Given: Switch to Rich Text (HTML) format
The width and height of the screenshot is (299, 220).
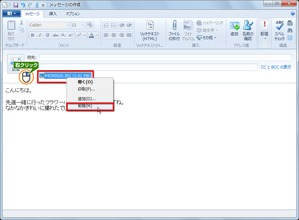Looking at the screenshot, I should 149,31.
